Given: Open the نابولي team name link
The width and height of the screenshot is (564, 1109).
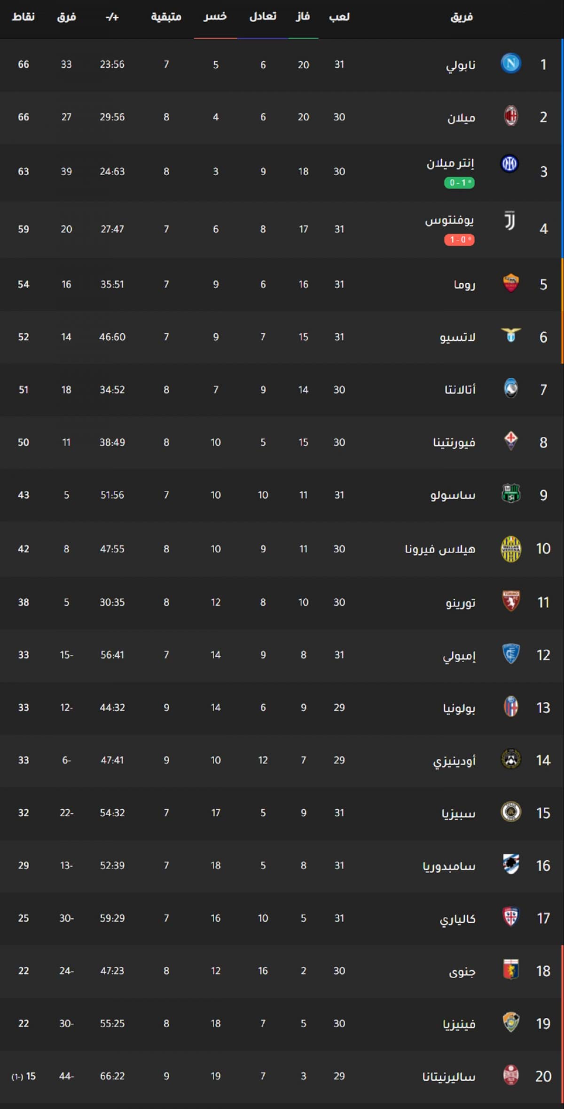Looking at the screenshot, I should pyautogui.click(x=461, y=65).
